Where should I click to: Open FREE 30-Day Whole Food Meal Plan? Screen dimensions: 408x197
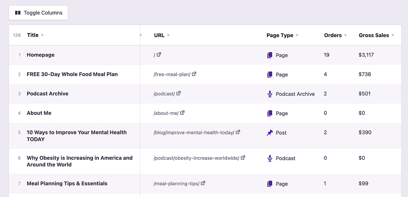point(72,74)
